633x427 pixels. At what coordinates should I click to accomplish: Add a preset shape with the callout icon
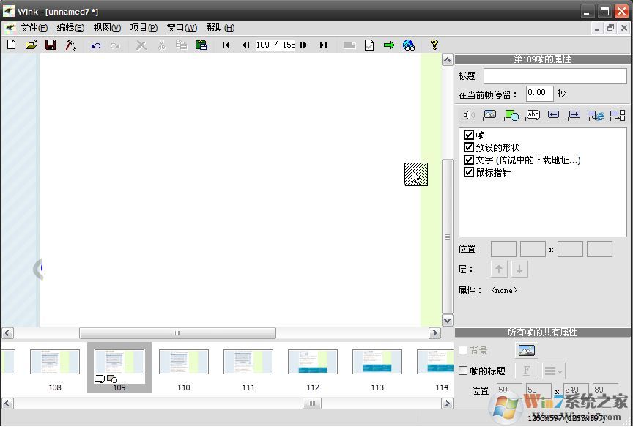click(x=512, y=115)
